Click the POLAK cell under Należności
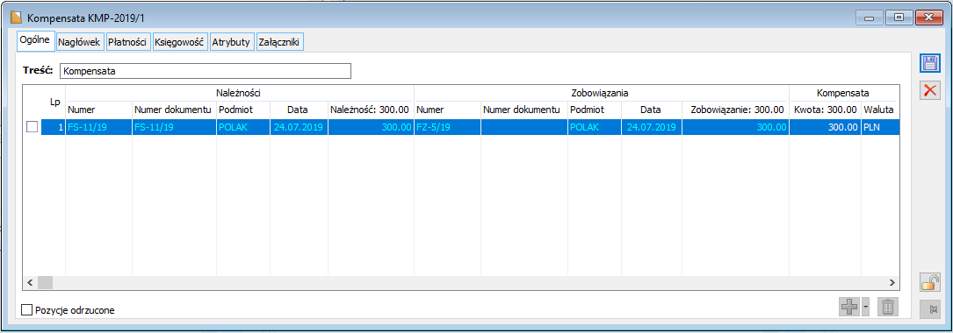The image size is (953, 333). pyautogui.click(x=243, y=127)
